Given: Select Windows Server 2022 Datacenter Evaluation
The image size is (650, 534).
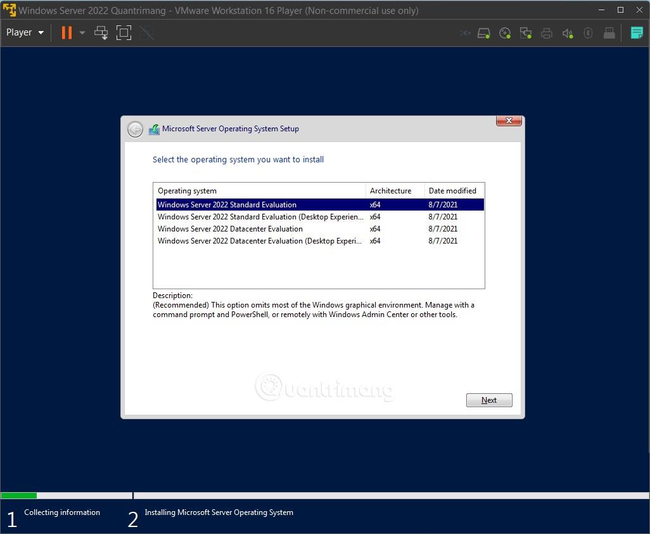Looking at the screenshot, I should 320,228.
